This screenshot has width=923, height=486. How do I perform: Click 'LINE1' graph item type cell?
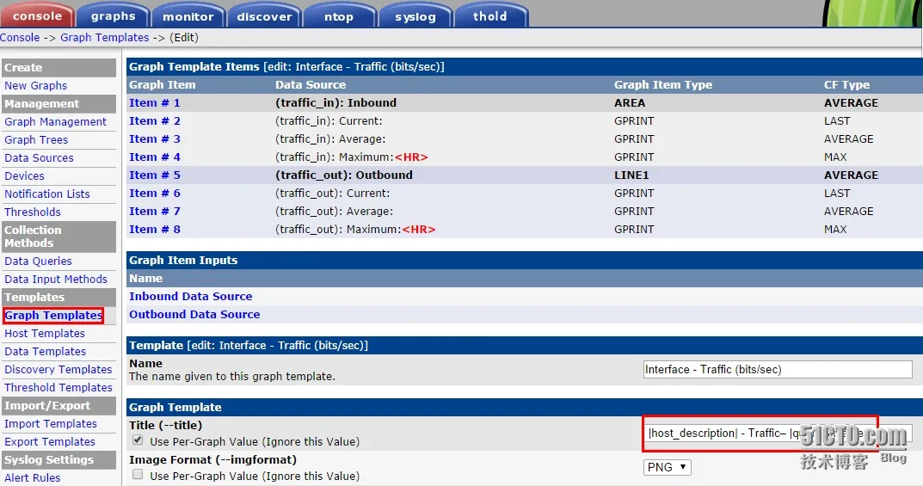tap(631, 175)
